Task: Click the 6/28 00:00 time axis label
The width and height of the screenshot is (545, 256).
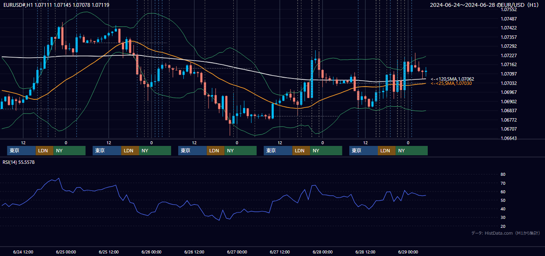Action: [x=322, y=252]
